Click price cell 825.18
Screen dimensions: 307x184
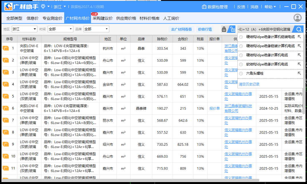click(x=183, y=144)
